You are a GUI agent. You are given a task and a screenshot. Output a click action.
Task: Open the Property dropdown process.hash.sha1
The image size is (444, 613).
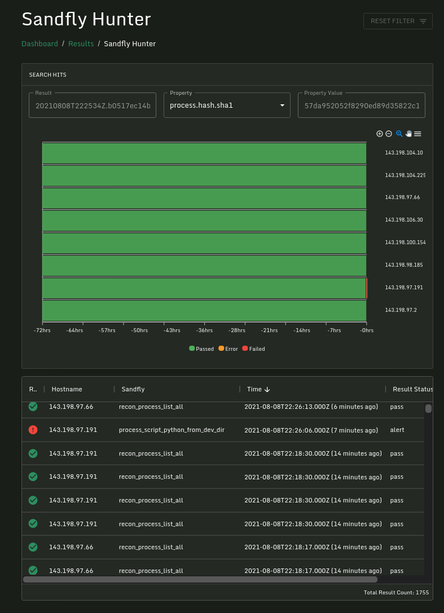(x=227, y=105)
